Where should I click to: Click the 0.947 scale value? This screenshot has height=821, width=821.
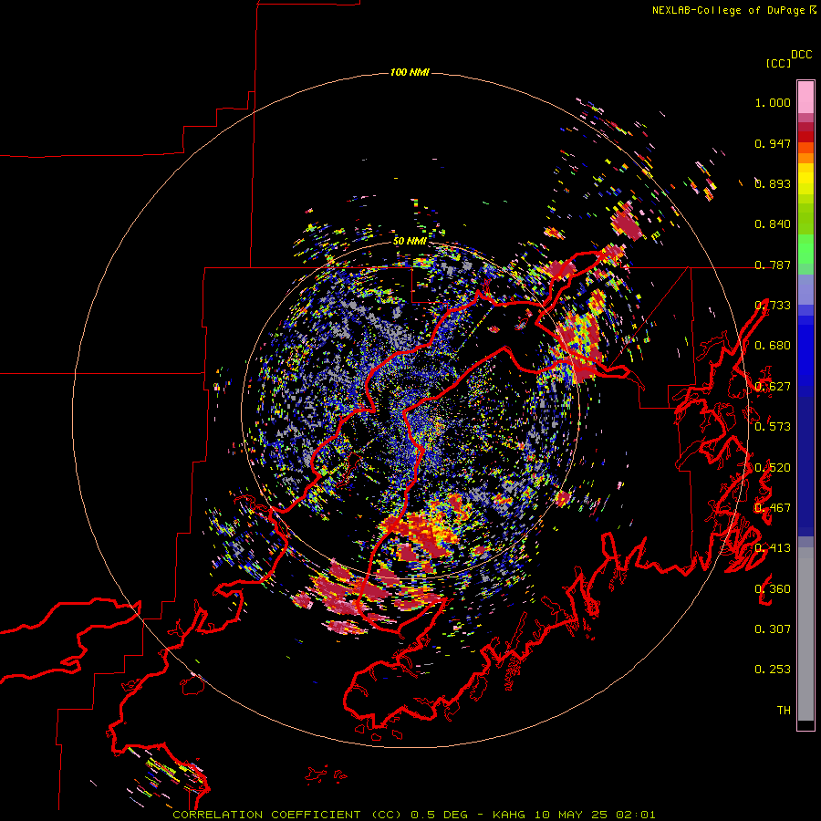(773, 143)
